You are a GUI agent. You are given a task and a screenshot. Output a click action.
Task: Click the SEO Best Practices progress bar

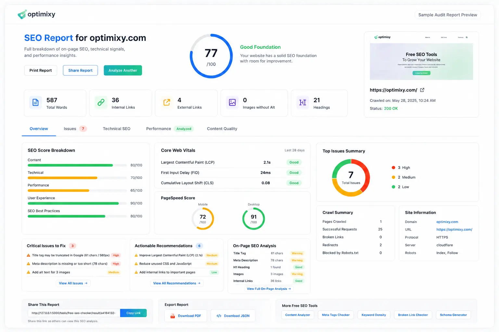click(x=77, y=216)
